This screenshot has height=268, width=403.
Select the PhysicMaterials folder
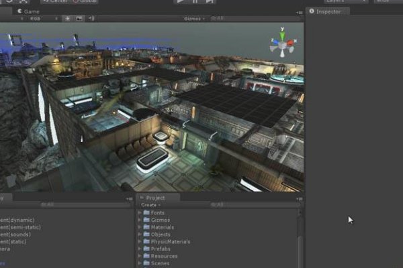pos(170,241)
